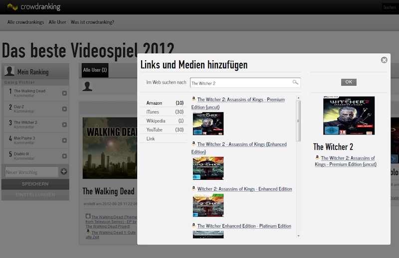Open The Witcher 2 Enhanced Edition parentheses link

[x=239, y=148]
